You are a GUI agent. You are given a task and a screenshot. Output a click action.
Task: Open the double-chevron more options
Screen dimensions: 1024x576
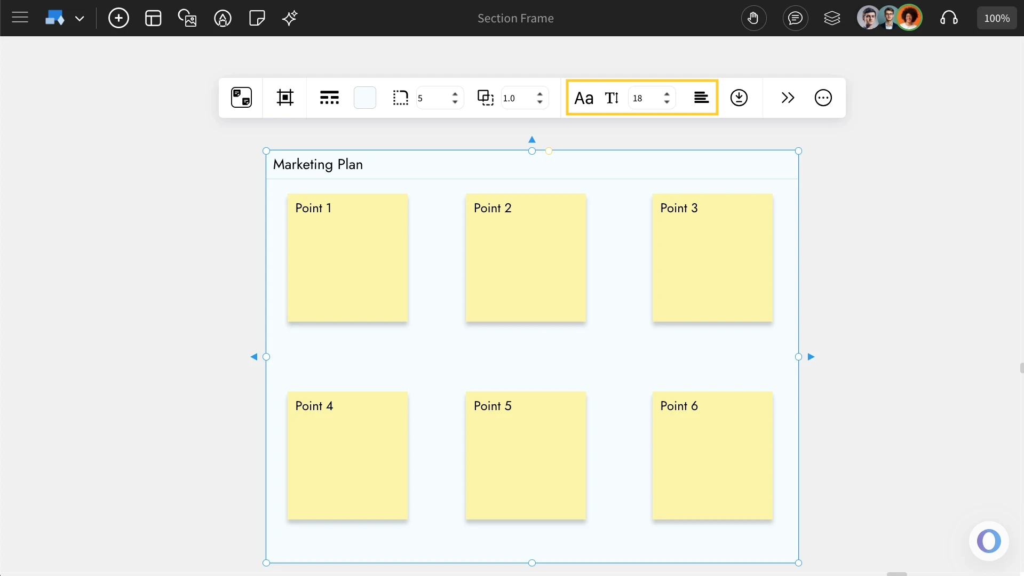click(x=788, y=98)
